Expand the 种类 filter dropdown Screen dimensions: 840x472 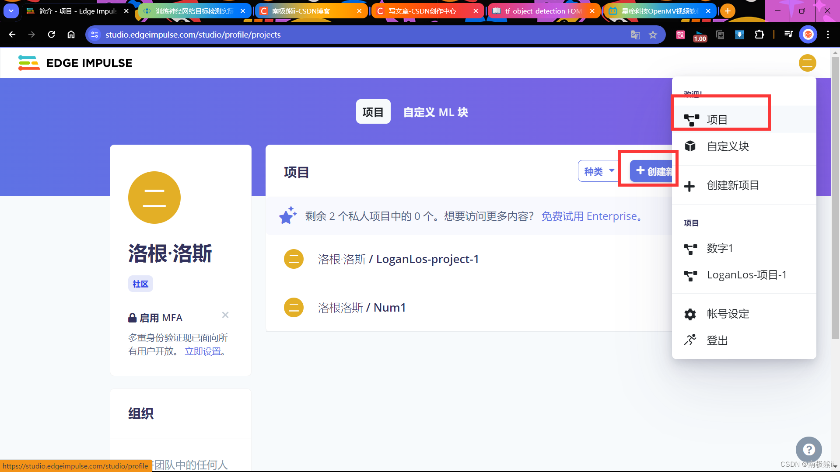point(598,171)
